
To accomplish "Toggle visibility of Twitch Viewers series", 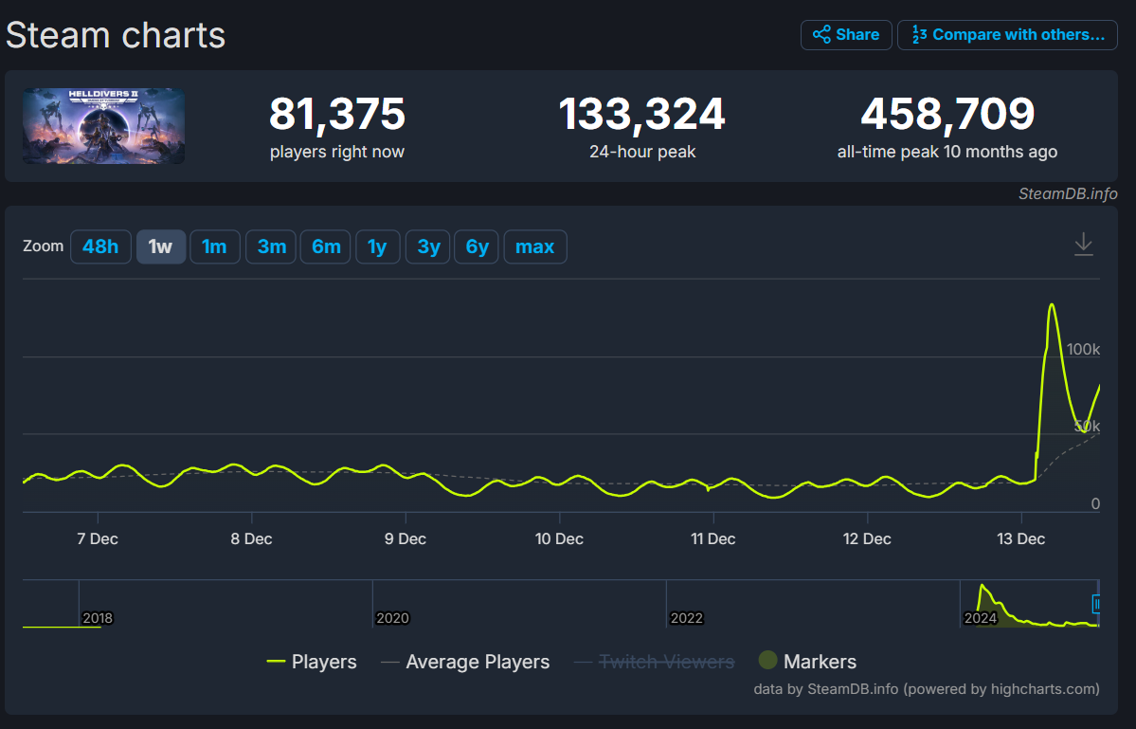I will pyautogui.click(x=666, y=661).
